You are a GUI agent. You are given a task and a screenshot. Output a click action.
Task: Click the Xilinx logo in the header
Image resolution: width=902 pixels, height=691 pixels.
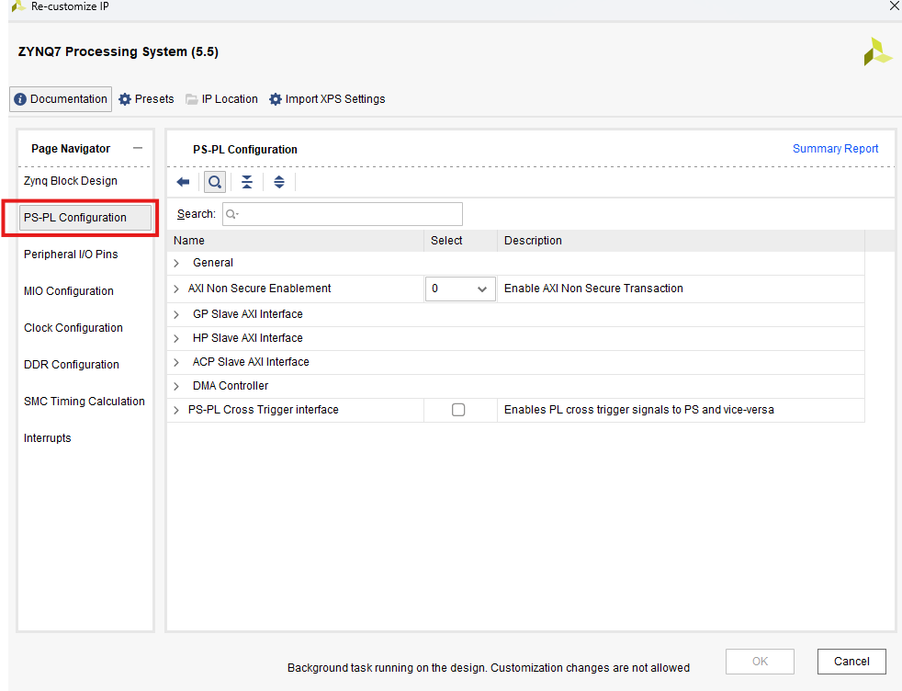click(x=878, y=51)
